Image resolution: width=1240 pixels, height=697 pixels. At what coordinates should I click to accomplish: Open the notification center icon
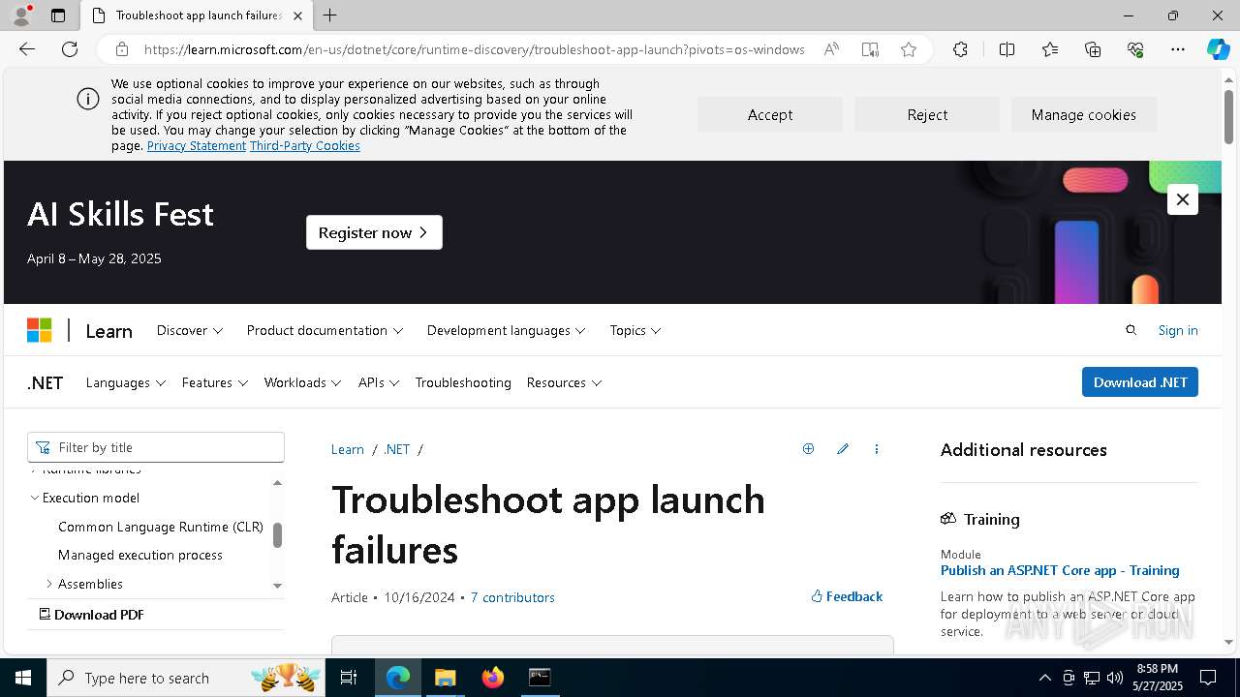pos(1208,678)
